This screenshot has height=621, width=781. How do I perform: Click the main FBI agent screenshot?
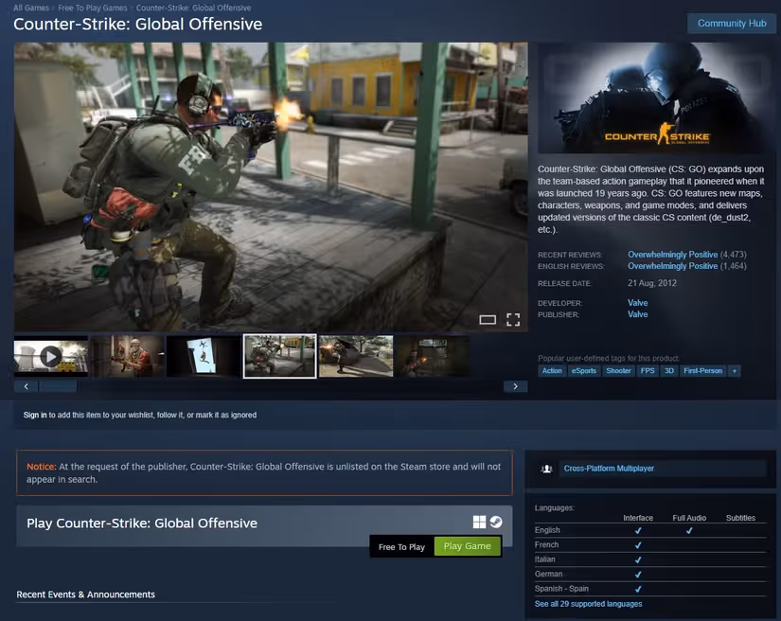point(271,186)
